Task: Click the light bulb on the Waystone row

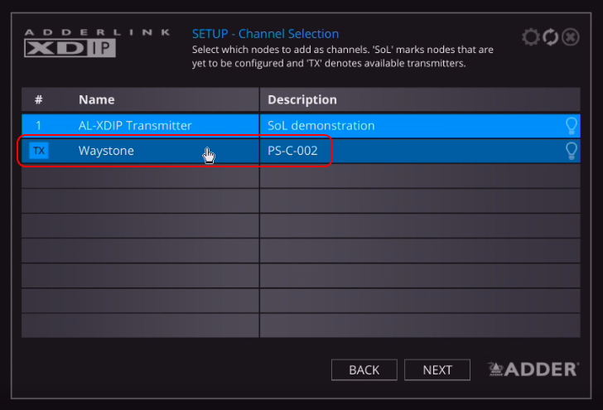Action: (571, 151)
